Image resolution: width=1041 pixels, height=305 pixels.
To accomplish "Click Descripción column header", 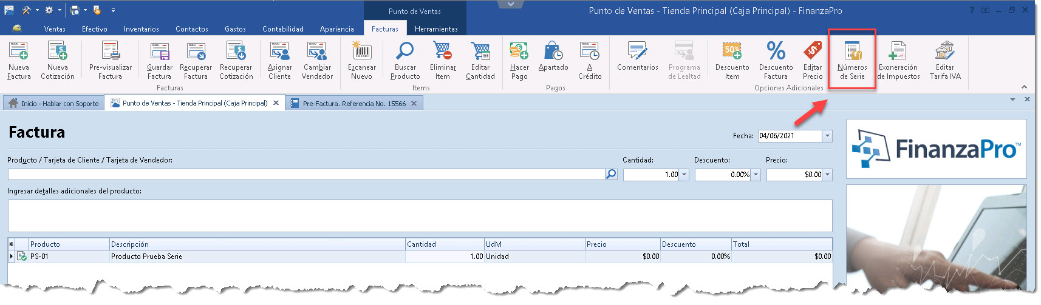I will click(x=258, y=244).
